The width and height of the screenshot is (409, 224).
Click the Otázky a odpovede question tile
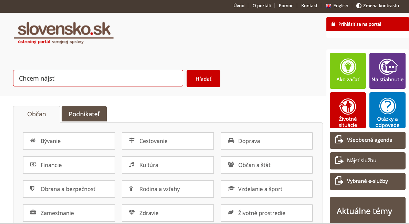coord(387,110)
